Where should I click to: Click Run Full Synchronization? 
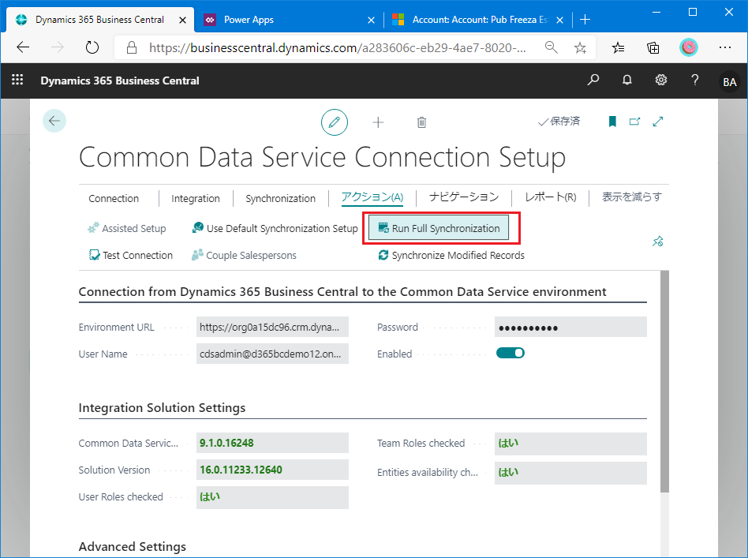[439, 229]
